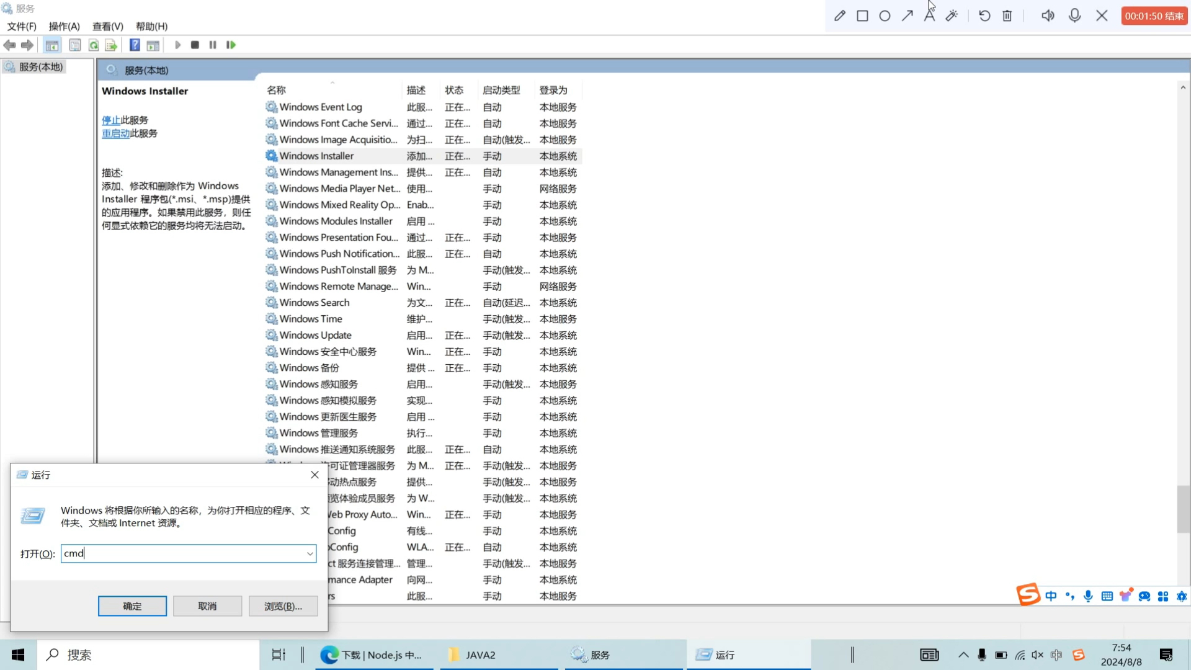Click the delete/trash icon in toolbar
Screen dimensions: 1191x670
(1007, 16)
